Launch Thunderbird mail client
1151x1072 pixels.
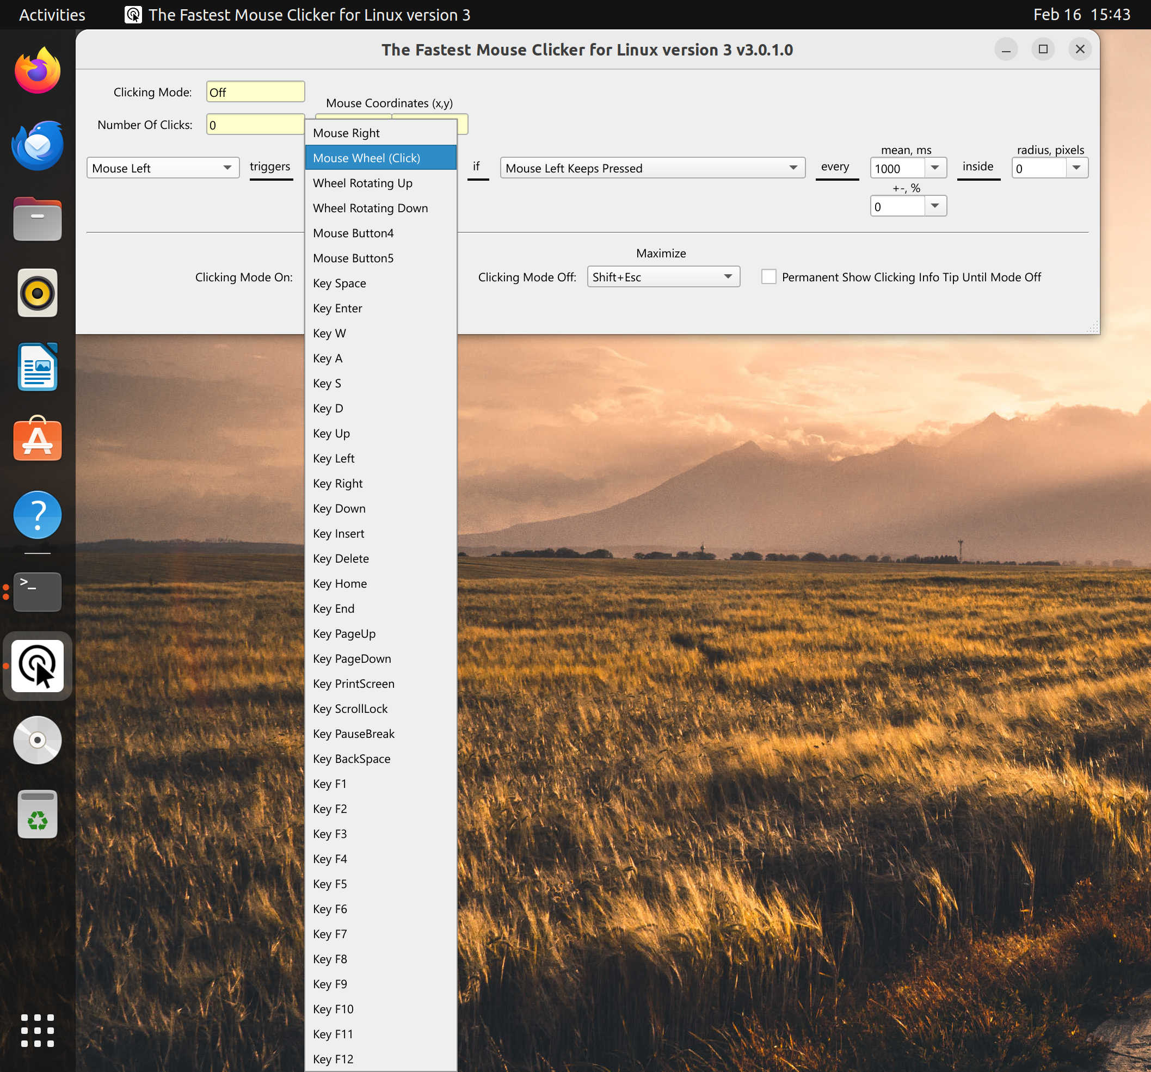[37, 146]
